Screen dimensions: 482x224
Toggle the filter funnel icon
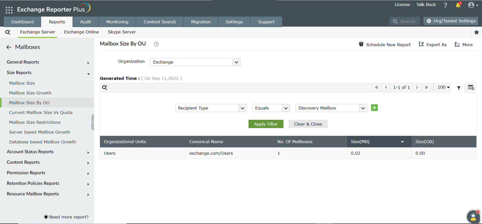pyautogui.click(x=459, y=88)
